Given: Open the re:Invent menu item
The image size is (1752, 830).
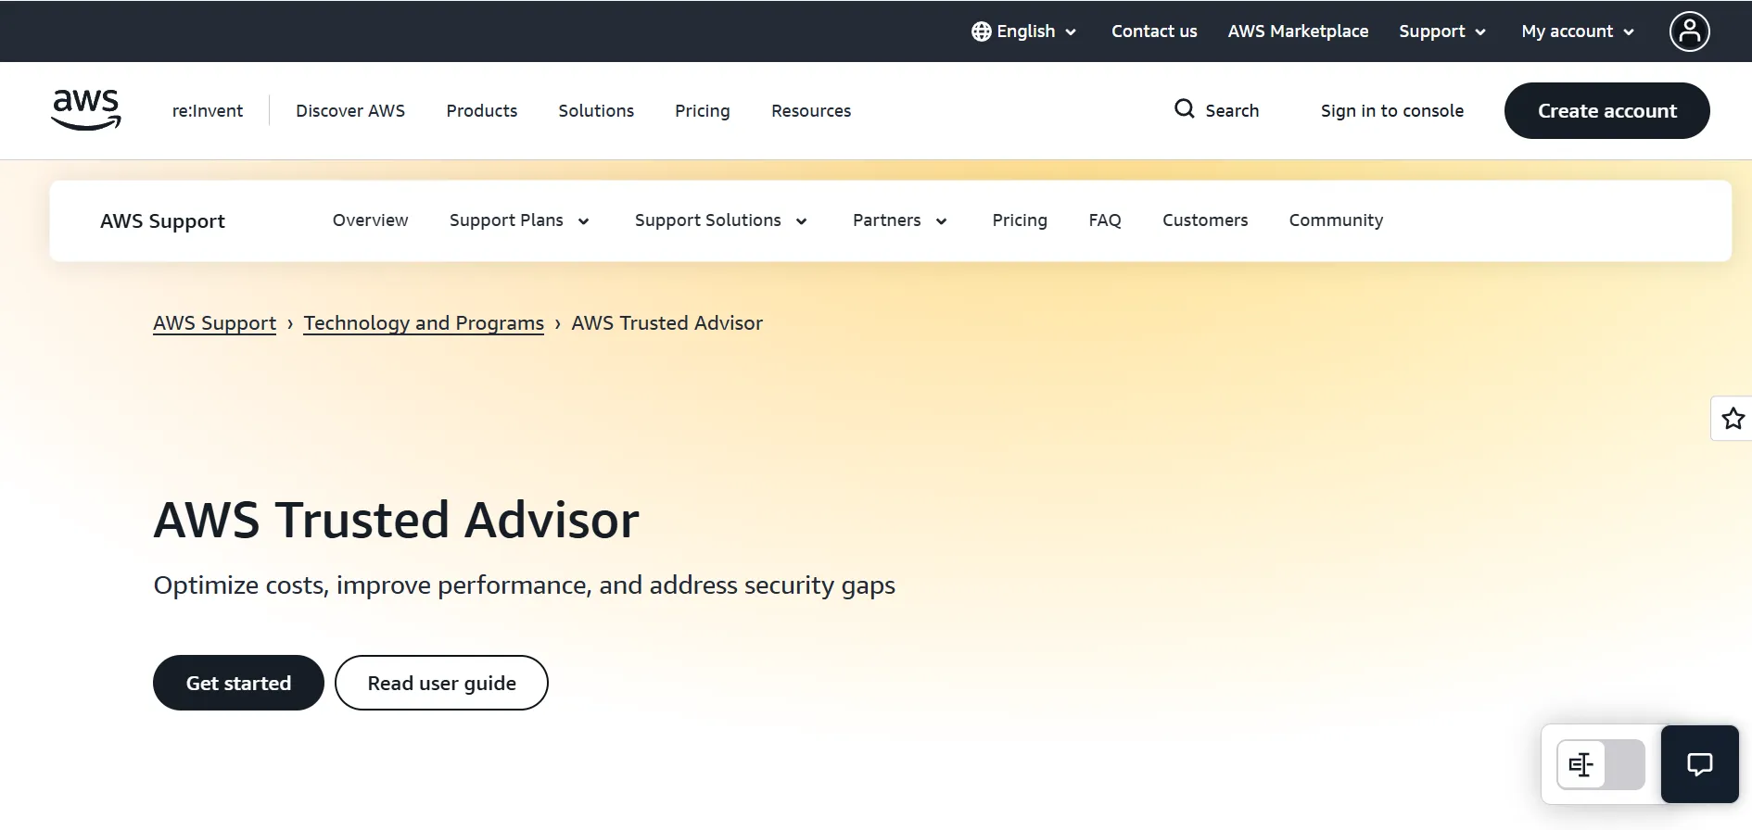Looking at the screenshot, I should (208, 110).
